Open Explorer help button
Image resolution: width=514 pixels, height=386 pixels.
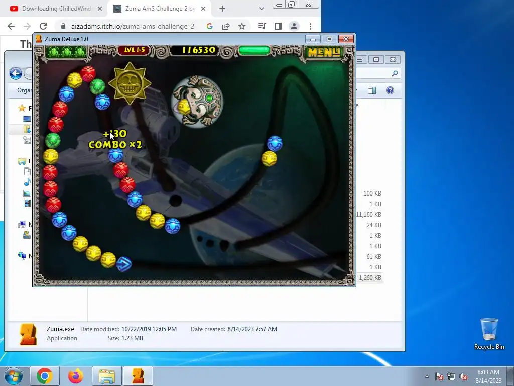(x=390, y=90)
